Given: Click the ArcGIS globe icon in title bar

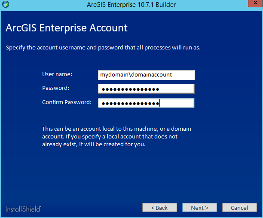Looking at the screenshot, I should point(5,4).
